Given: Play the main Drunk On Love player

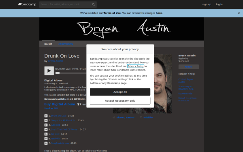Looking at the screenshot, I should (x=49, y=71).
